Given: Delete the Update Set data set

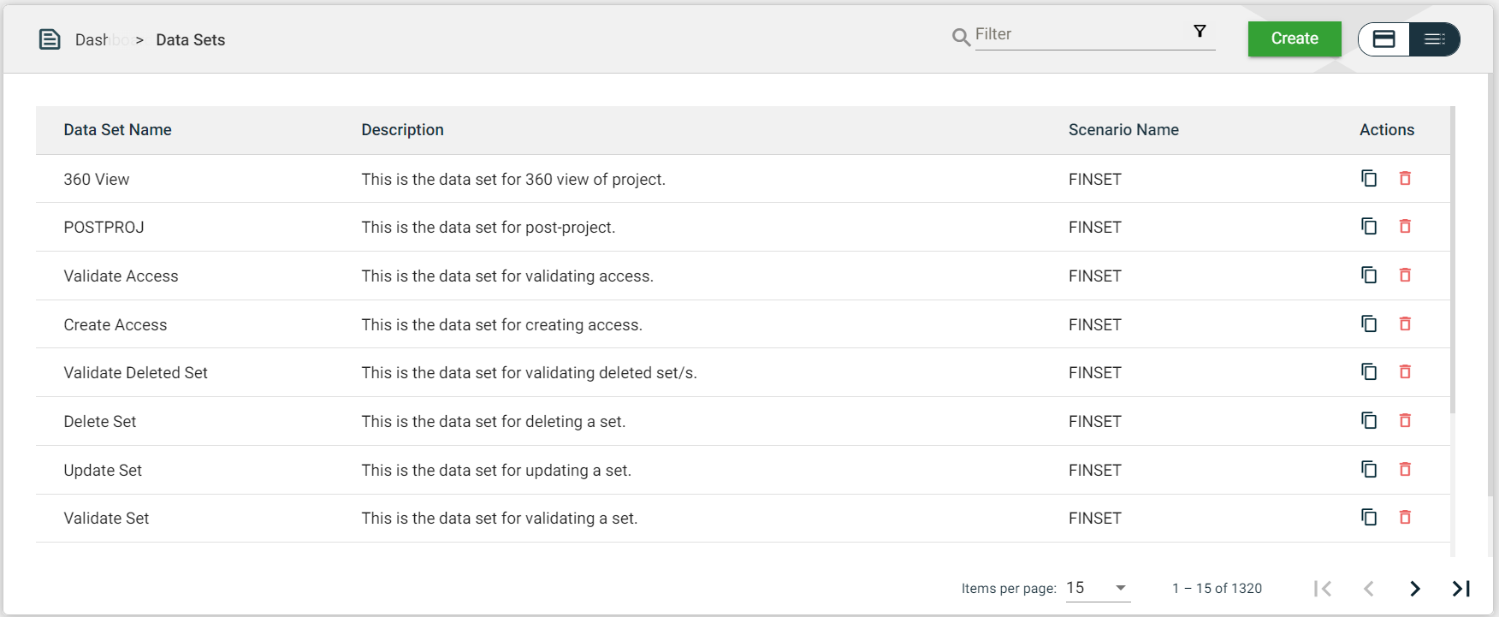Looking at the screenshot, I should coord(1405,470).
